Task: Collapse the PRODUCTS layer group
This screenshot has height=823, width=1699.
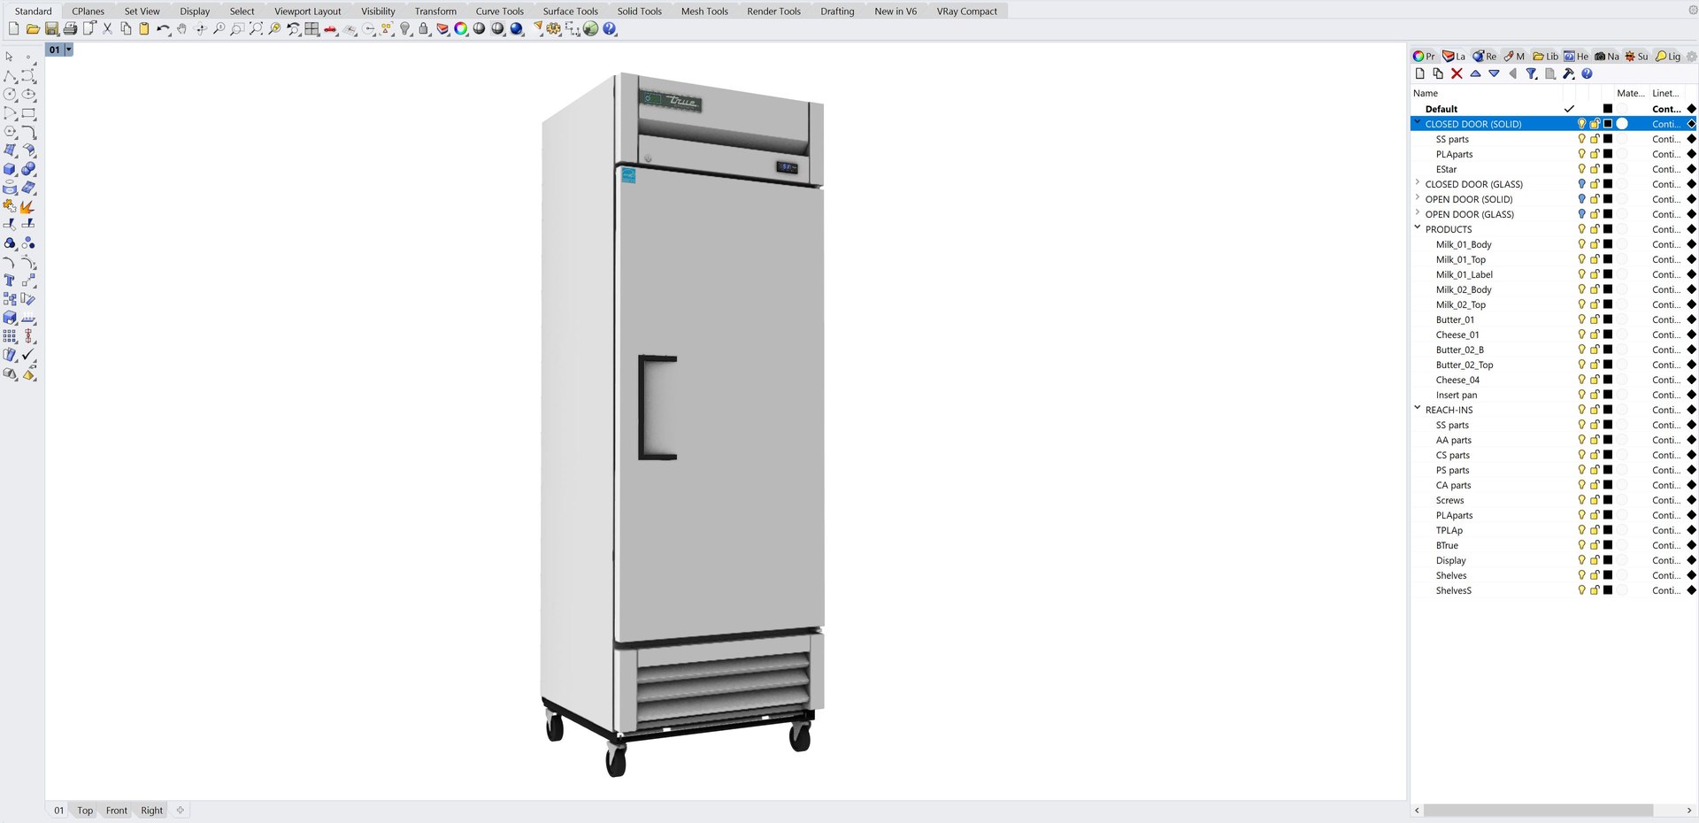Action: [1418, 228]
